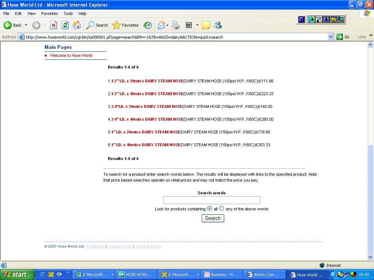
Task: Open the Back button history dropdown
Action: pyautogui.click(x=26, y=25)
